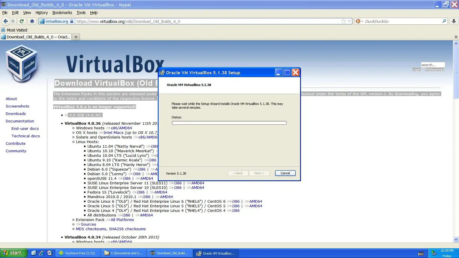Screen dimensions: 459x258
Task: Launch Internet Explorer from quick launch
Action: click(x=42, y=253)
